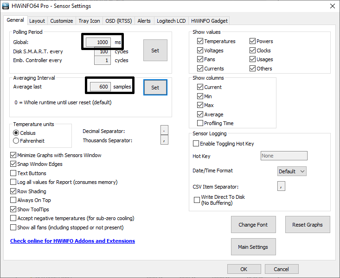Viewport: 340px width, 278px height.
Task: Toggle the Clocks checkbox
Action: (x=260, y=51)
